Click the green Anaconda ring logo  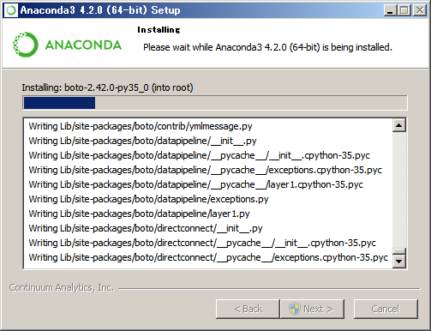(25, 45)
